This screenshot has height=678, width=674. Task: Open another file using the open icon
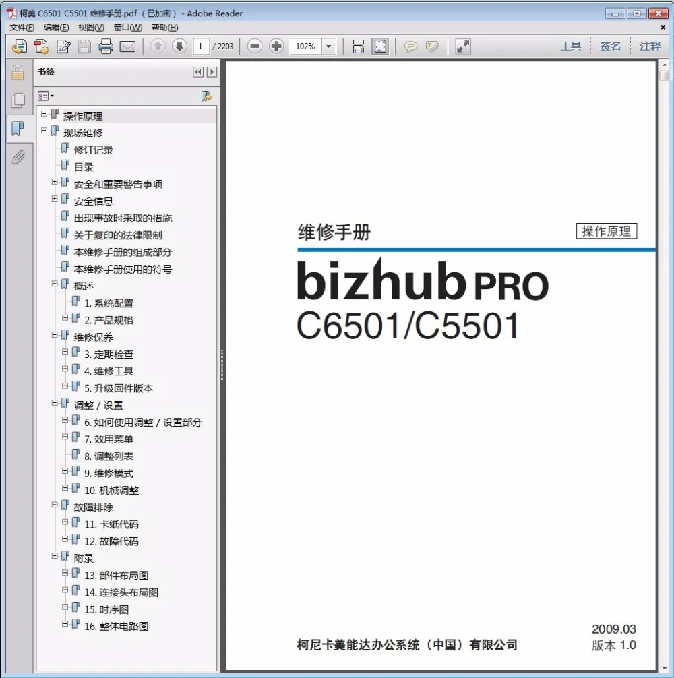(20, 46)
